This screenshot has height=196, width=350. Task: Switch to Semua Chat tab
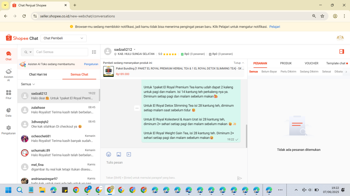(x=79, y=75)
